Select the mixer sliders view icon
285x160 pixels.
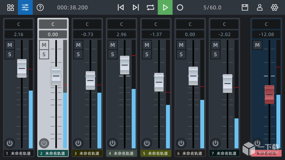coord(25,7)
